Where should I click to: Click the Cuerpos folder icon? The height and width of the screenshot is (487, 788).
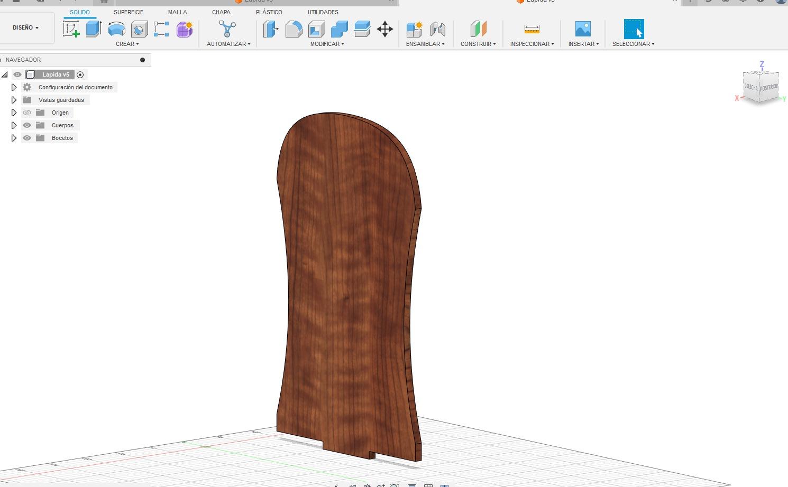pos(40,125)
